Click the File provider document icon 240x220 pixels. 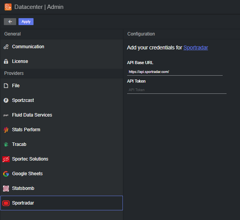[6, 86]
